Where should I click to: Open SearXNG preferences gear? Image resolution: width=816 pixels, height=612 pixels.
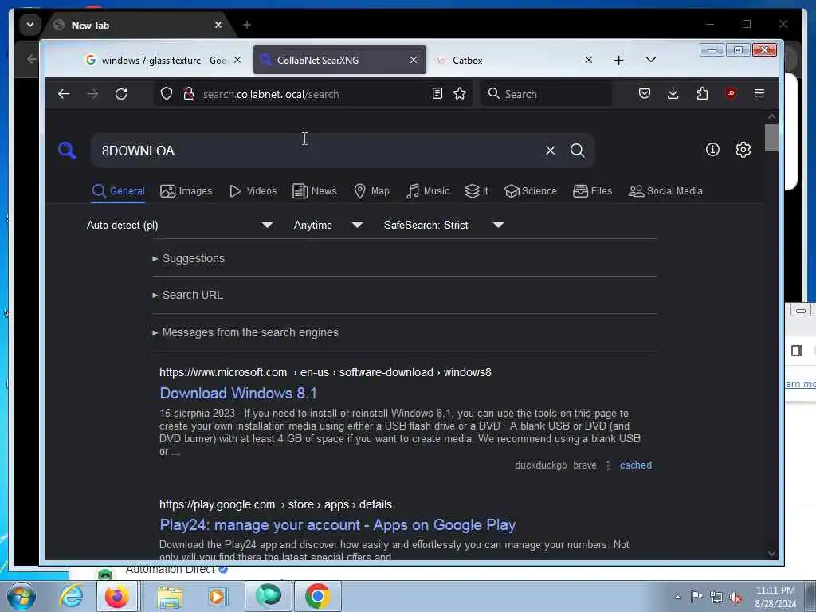743,150
